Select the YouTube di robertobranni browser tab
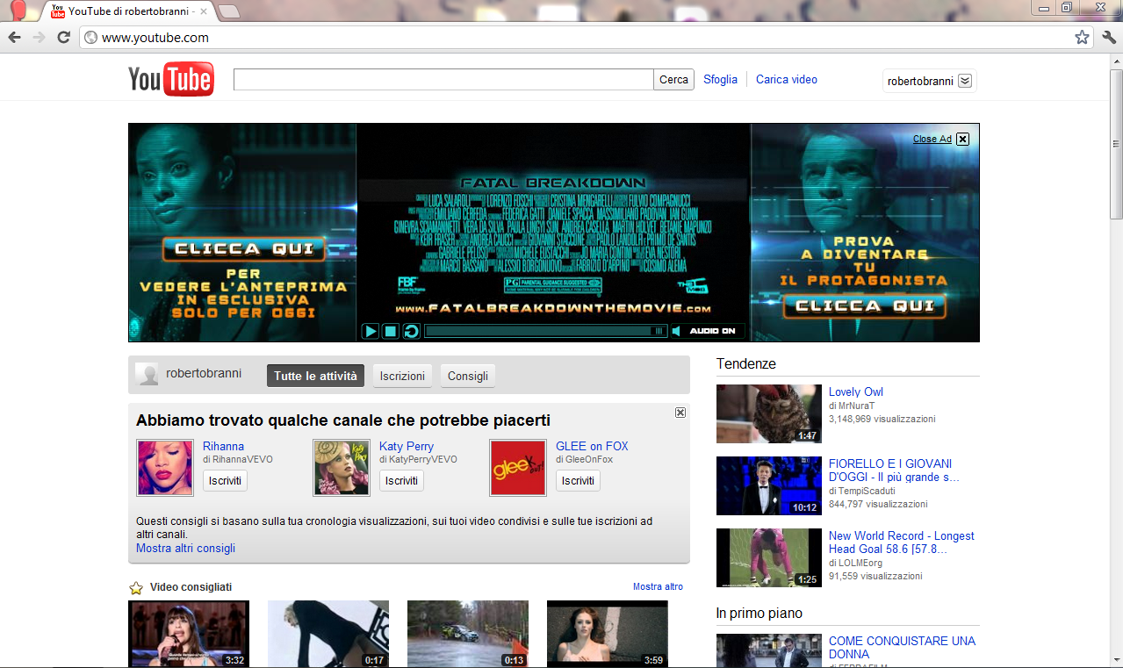Viewport: 1123px width, 668px height. [128, 11]
